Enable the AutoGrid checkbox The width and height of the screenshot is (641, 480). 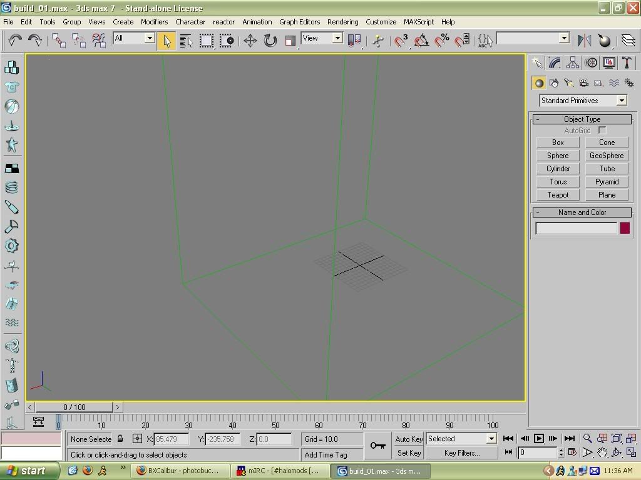pos(602,130)
